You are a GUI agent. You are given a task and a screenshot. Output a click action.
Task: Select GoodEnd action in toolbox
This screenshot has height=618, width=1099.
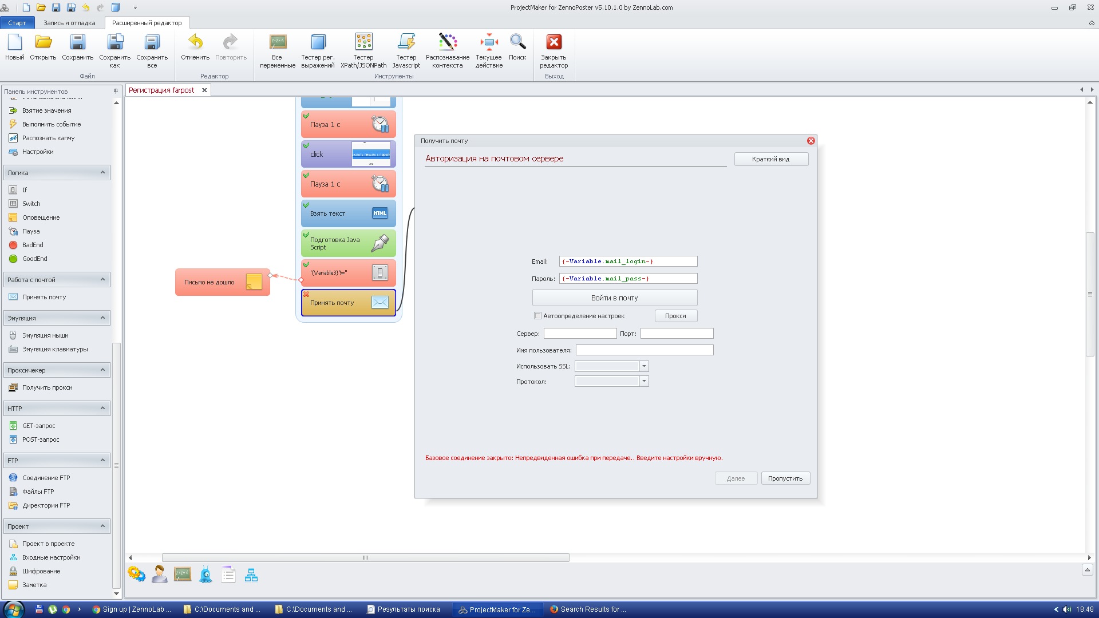click(x=34, y=259)
